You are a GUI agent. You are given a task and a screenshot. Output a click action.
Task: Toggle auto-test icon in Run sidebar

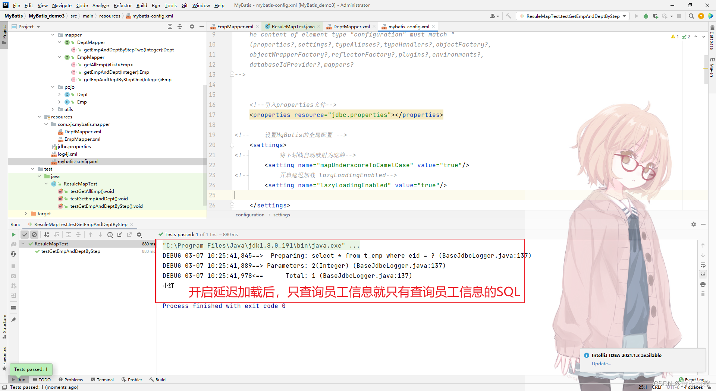(13, 254)
